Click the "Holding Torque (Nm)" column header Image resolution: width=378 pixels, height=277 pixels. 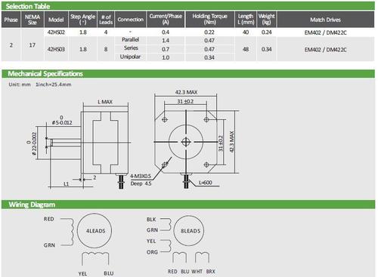coord(209,19)
